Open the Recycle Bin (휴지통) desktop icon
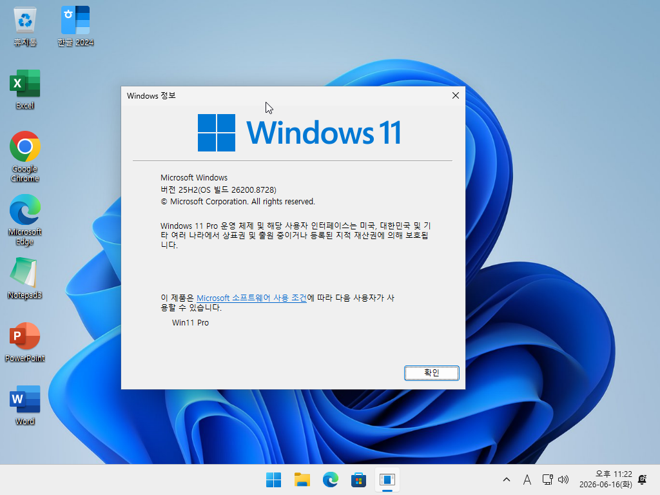 pyautogui.click(x=25, y=26)
